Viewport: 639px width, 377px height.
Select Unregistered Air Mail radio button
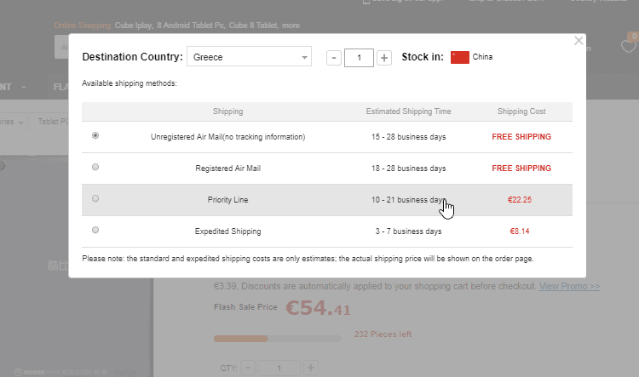95,136
